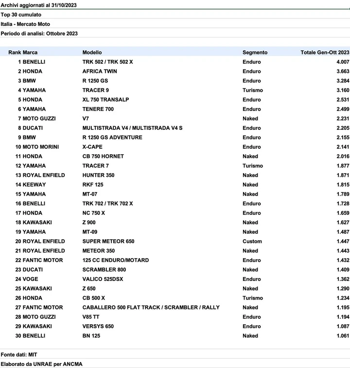Click the MOTO GUZZI V7 row

175,119
